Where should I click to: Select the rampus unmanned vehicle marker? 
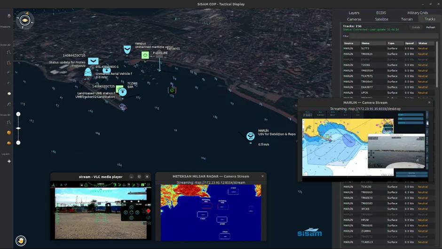click(x=127, y=49)
